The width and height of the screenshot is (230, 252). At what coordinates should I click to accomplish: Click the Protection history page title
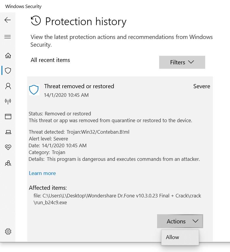86,22
